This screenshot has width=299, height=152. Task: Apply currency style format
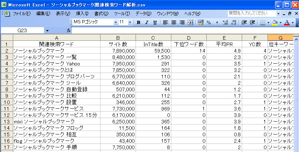pos(200,23)
